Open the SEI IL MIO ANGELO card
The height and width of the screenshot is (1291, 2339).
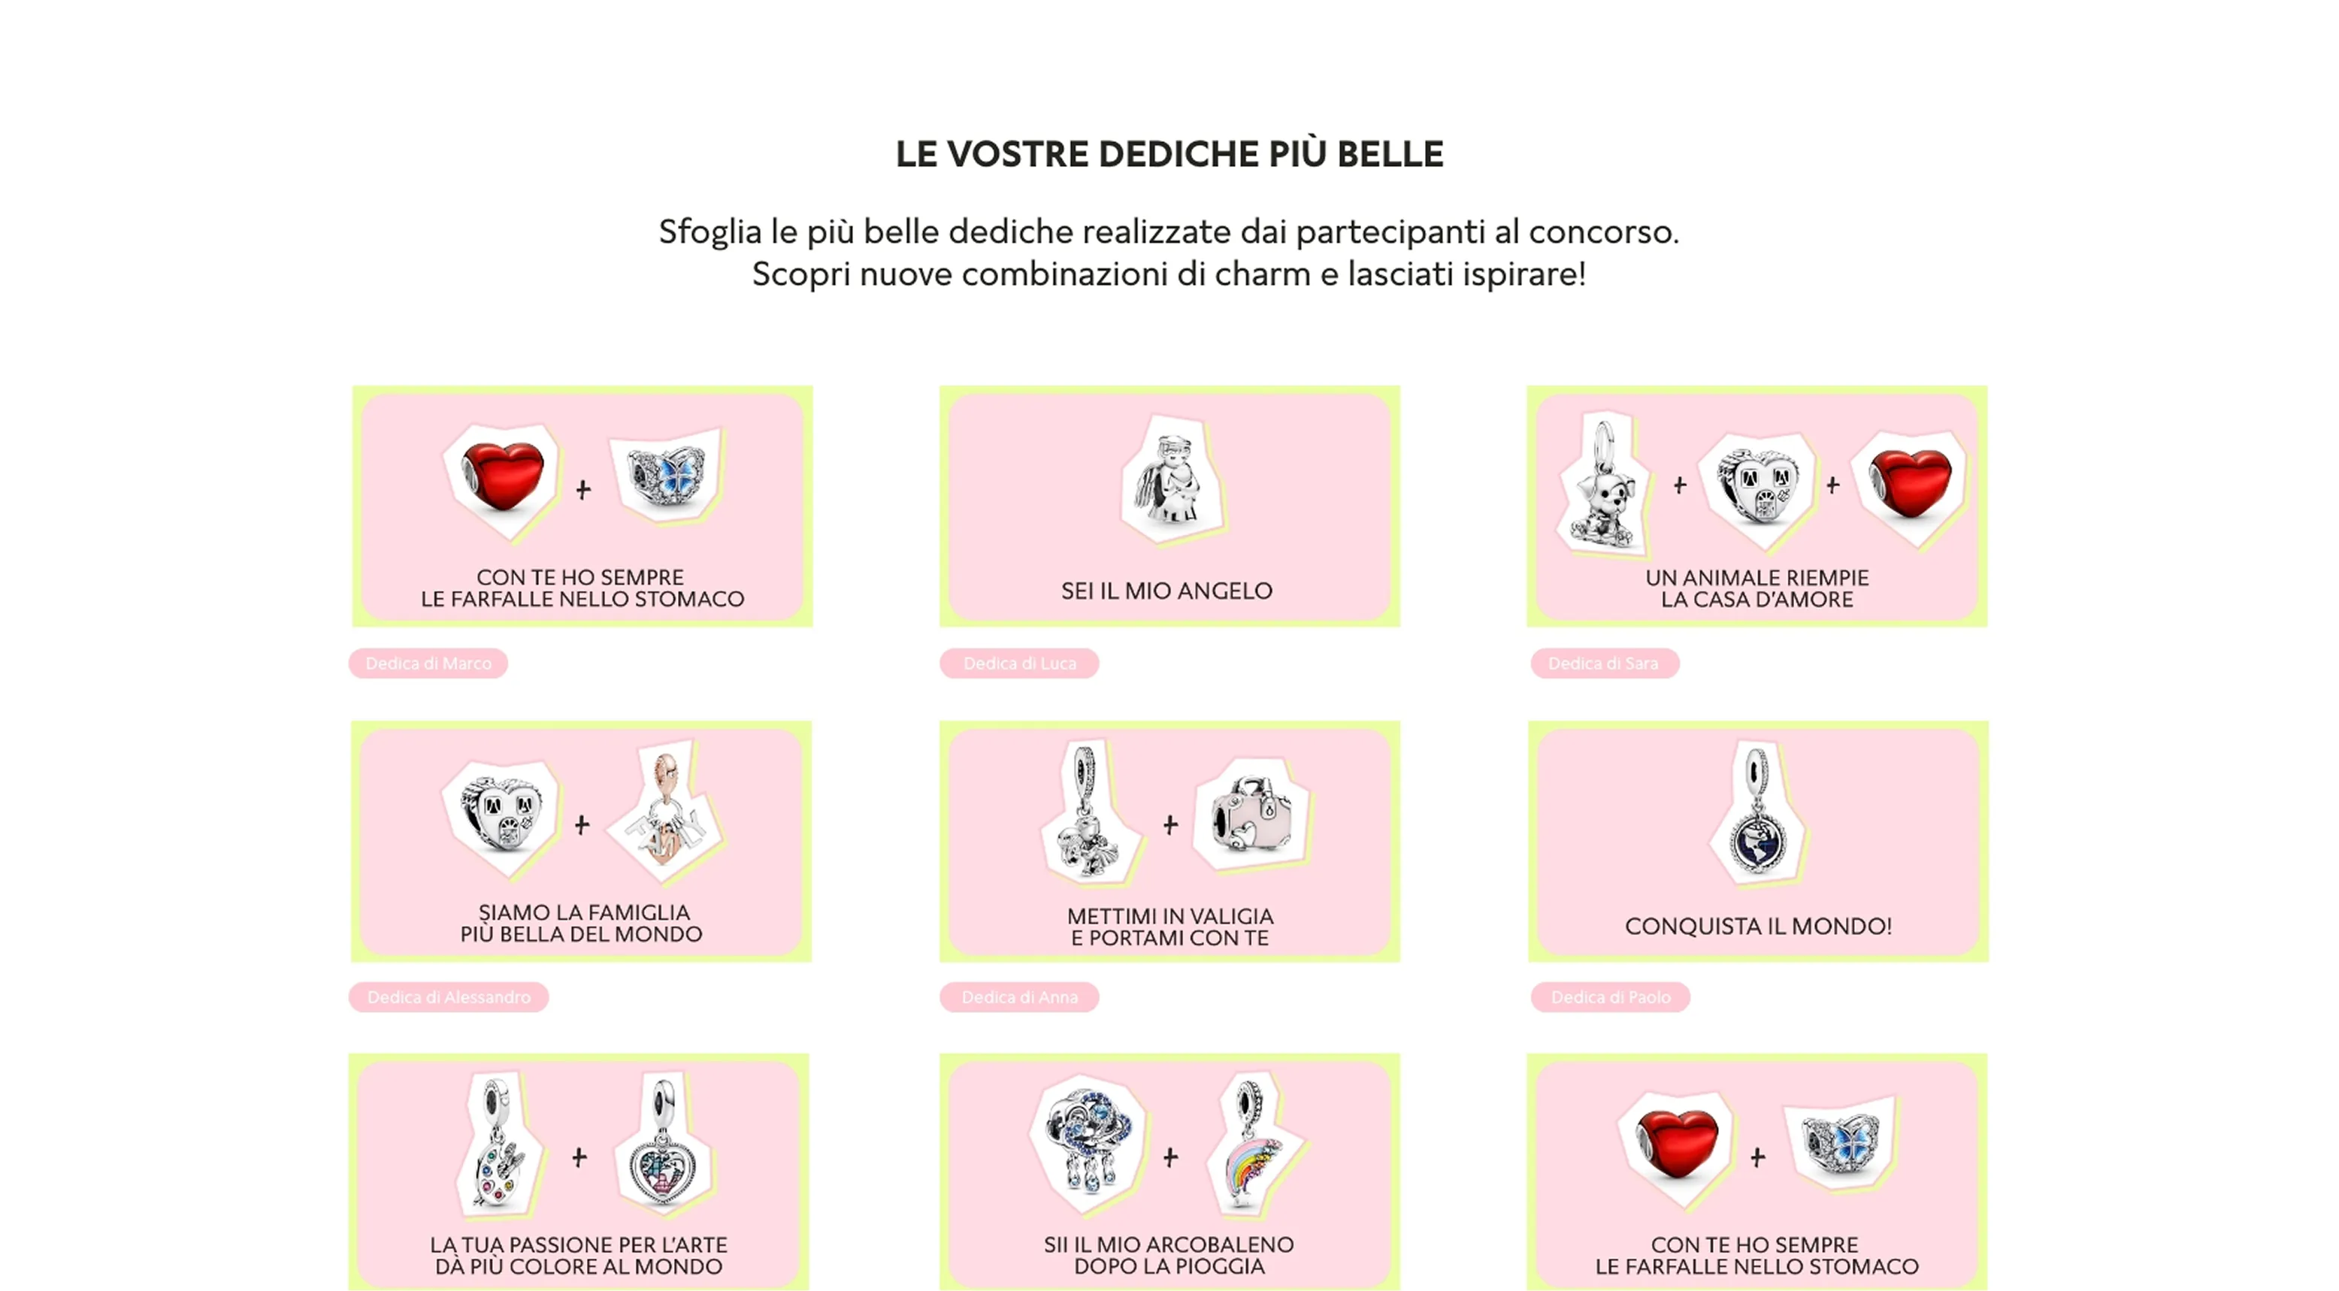pos(1169,506)
